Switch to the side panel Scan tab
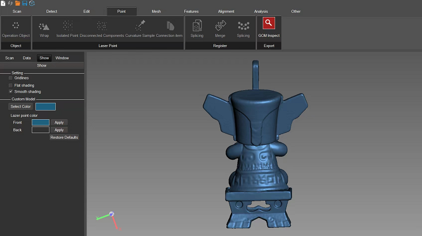 click(9, 58)
